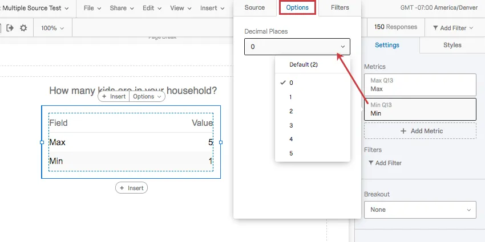Screen dimensions: 485x242
Task: Open the Insert menu in menu bar
Action: coord(212,8)
